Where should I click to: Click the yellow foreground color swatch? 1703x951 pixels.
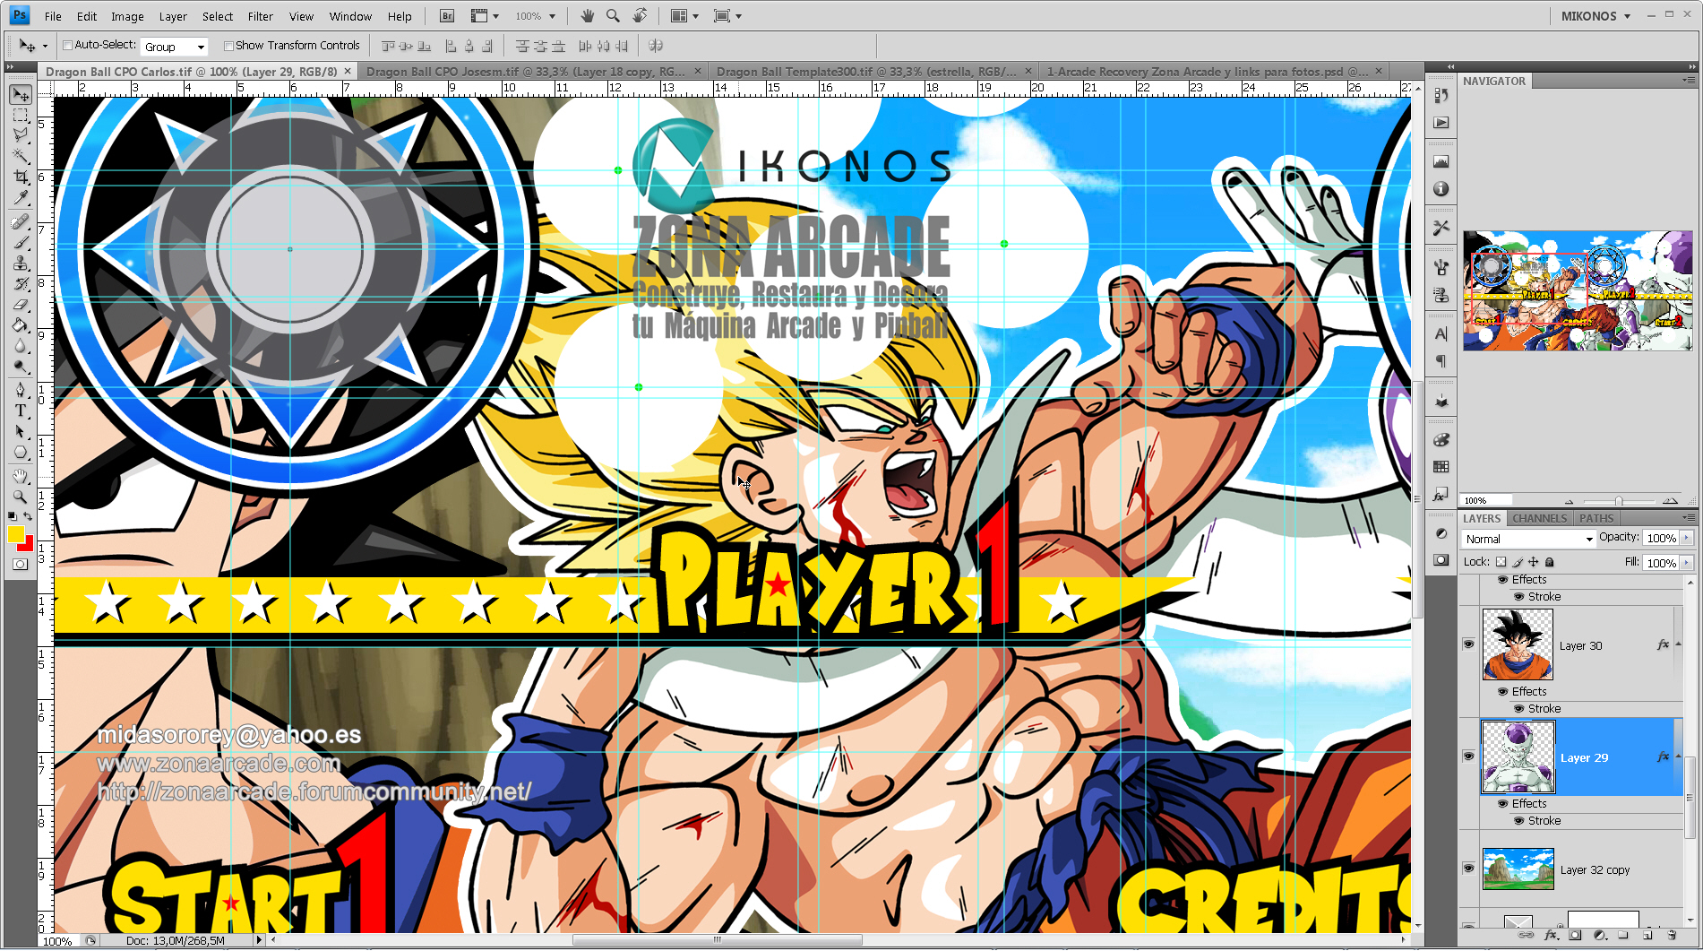16,535
